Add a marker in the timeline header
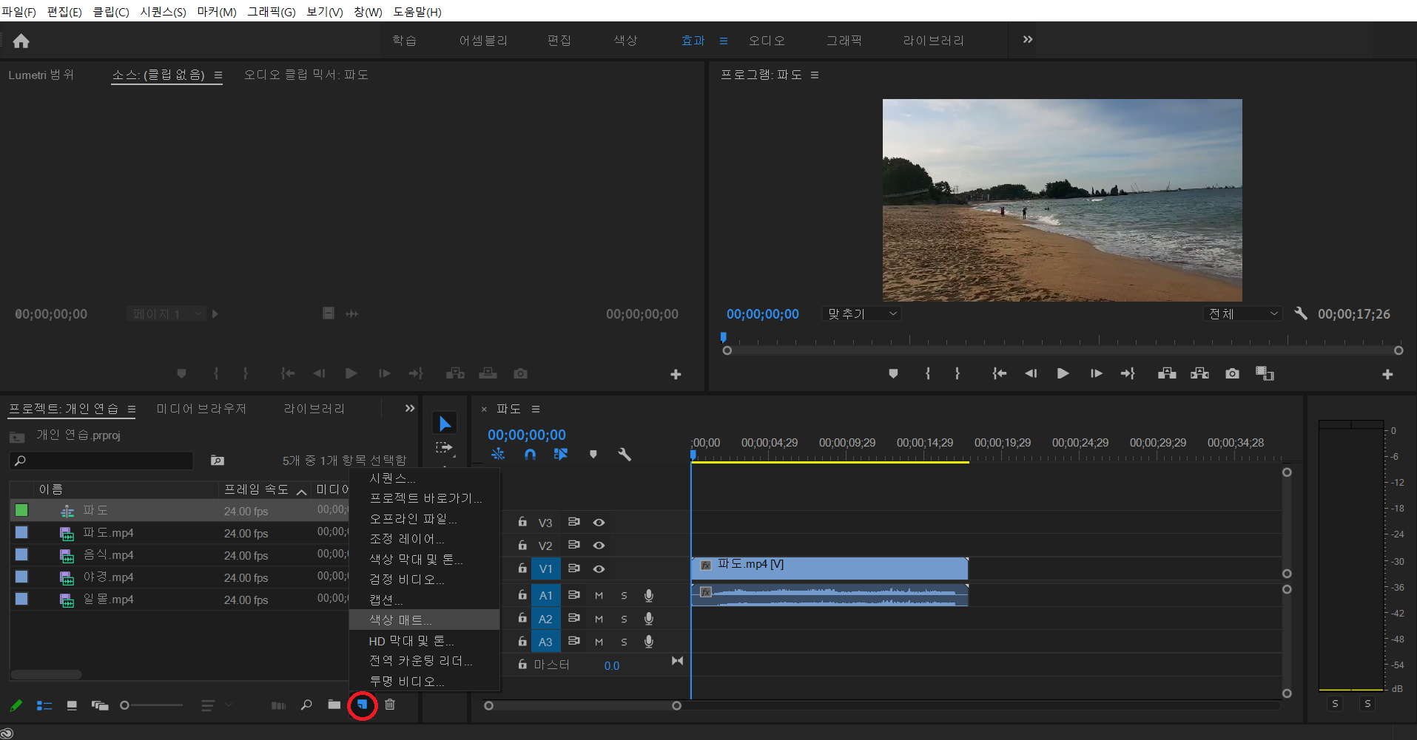The height and width of the screenshot is (740, 1417). [x=593, y=455]
